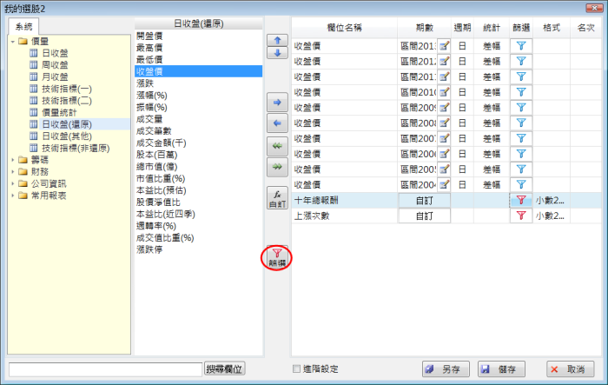Screen dimensions: 608x385
Task: Expand the 常用報表 folder
Action: click(13, 196)
